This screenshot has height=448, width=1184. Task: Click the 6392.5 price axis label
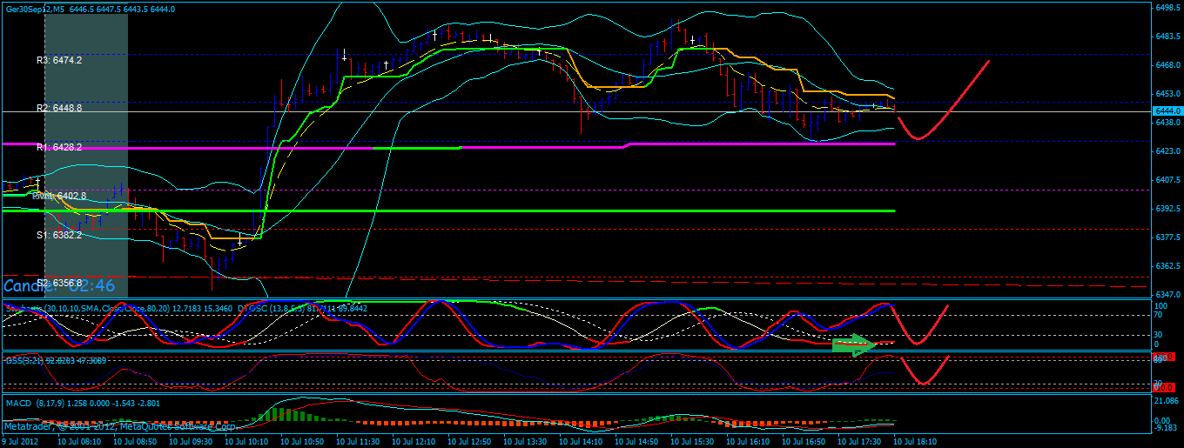coord(1167,209)
